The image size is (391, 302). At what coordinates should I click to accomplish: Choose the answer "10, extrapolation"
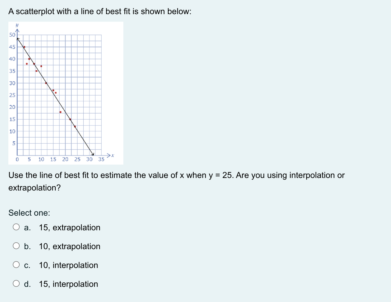tap(69, 247)
